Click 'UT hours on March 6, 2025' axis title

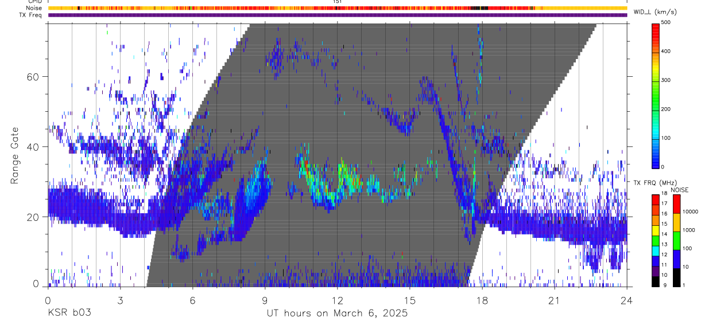coord(337,314)
